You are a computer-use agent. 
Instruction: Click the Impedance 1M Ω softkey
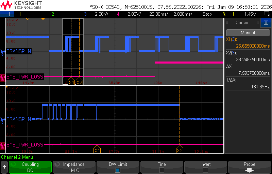74,167
